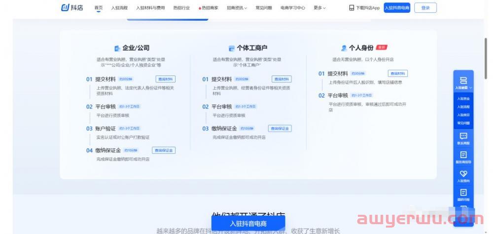Image resolution: width=493 pixels, height=234 pixels.
Task: Click the red badge beside 个人身份
Action: coord(382,47)
